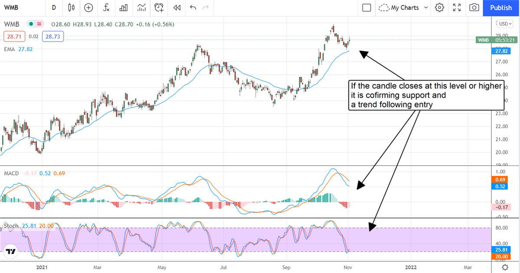The width and height of the screenshot is (520, 273).
Task: Click the WMB symbol name in legend
Action: click(x=13, y=24)
